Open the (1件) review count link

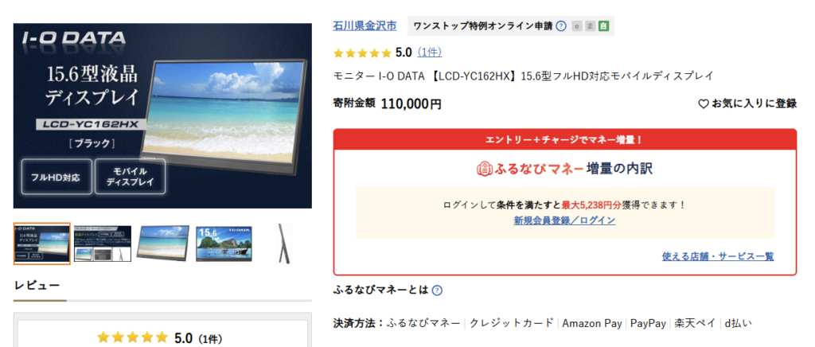pos(429,53)
